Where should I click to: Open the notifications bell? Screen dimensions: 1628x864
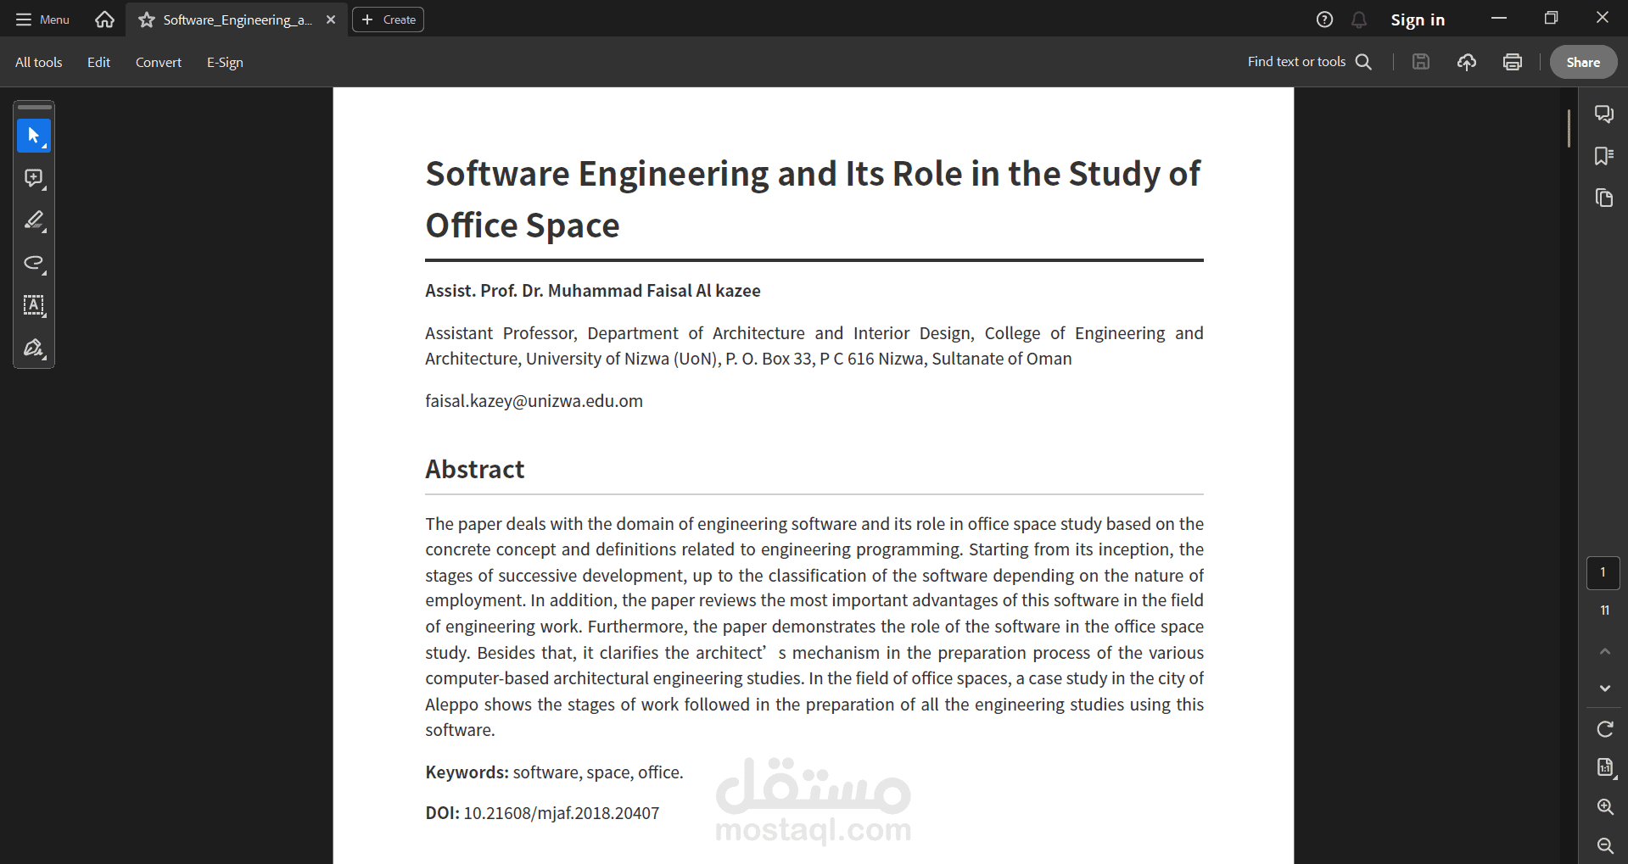click(1359, 20)
